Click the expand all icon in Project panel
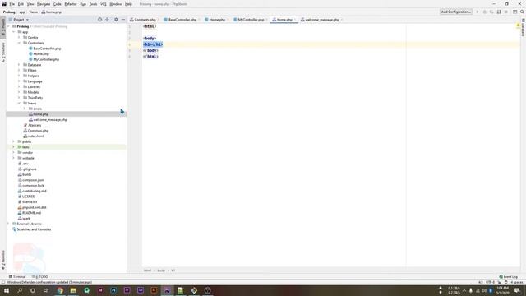This screenshot has width=526, height=296. tap(107, 20)
